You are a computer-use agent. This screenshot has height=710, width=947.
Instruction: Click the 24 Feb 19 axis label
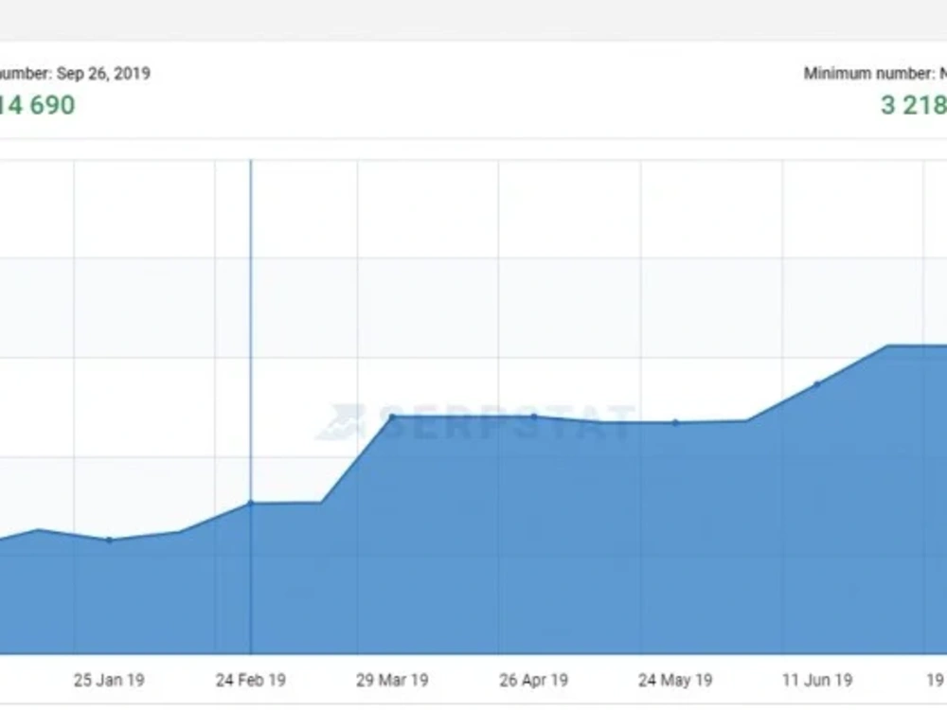tap(251, 681)
